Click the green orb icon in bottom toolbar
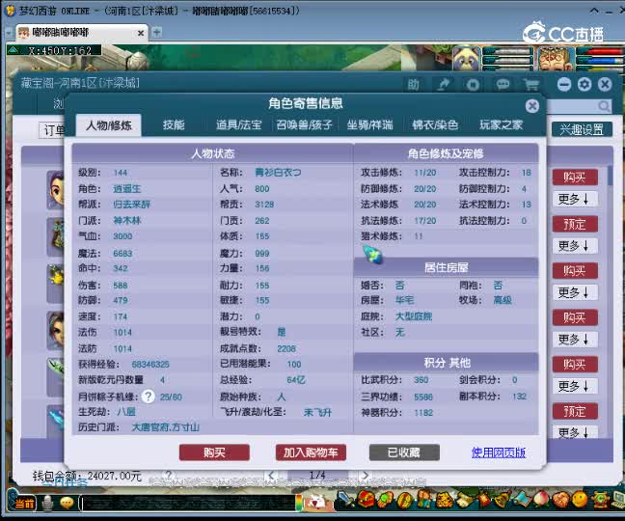This screenshot has width=625, height=521. (x=385, y=500)
